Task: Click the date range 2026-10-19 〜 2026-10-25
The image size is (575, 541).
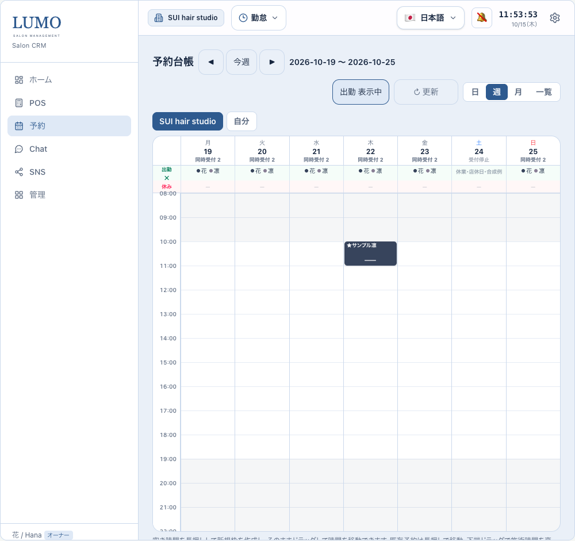Action: (x=342, y=62)
